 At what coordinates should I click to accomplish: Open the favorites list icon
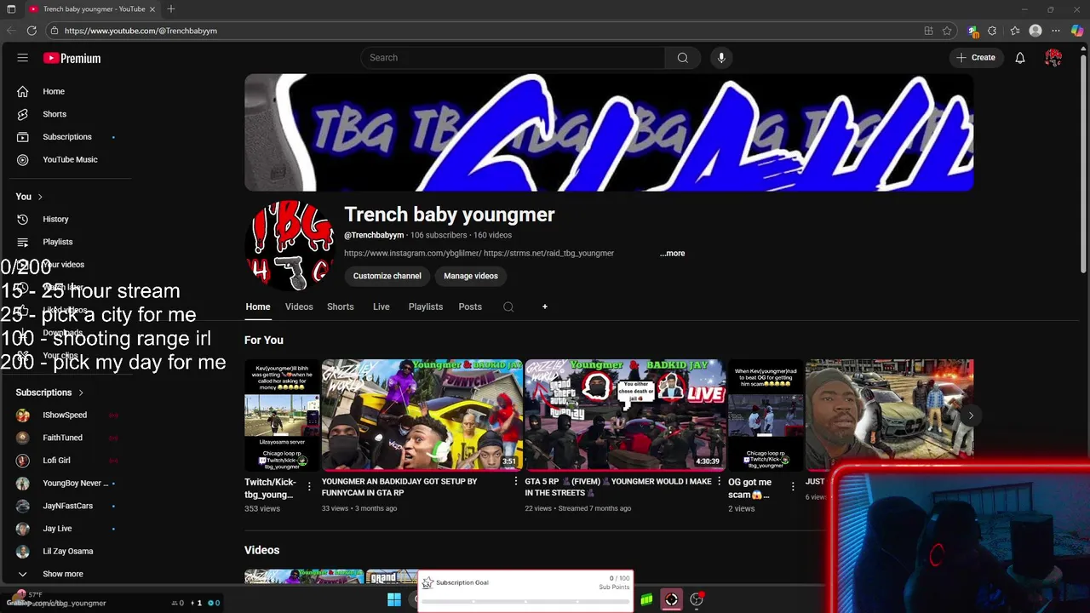(x=1015, y=31)
